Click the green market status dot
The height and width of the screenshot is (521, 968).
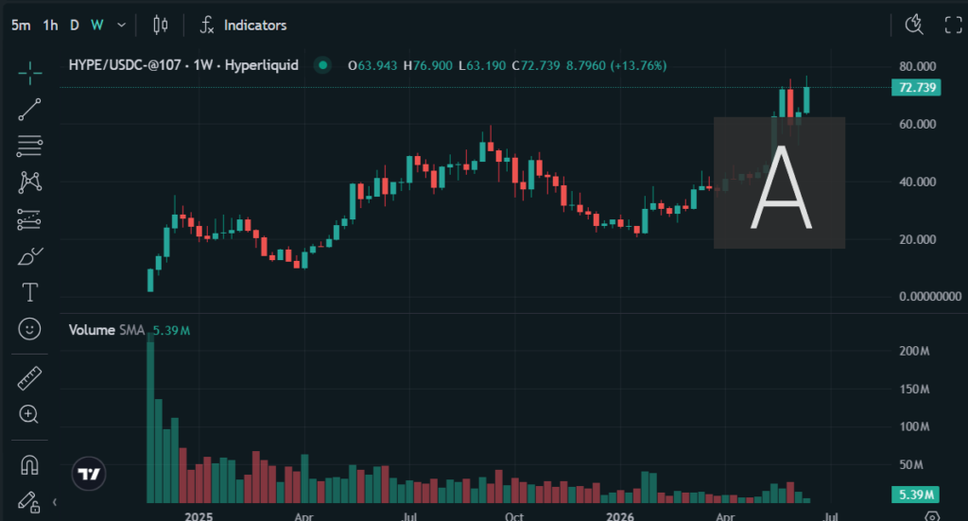[x=322, y=65]
